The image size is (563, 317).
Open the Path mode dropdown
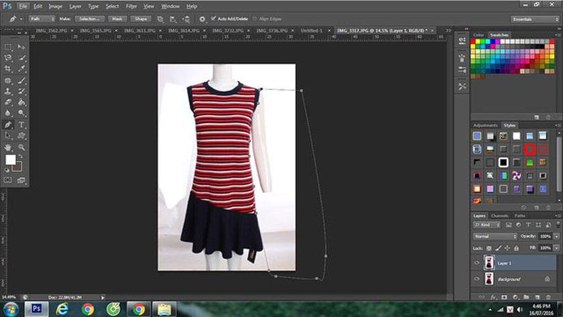pos(42,19)
